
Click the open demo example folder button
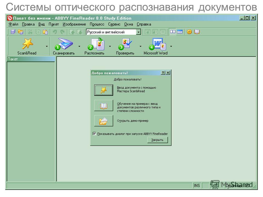[104, 121]
